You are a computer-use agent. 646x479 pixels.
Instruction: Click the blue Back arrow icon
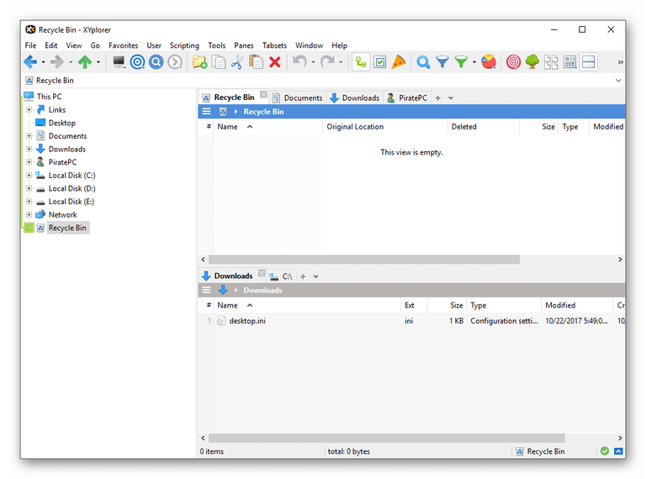pyautogui.click(x=30, y=62)
